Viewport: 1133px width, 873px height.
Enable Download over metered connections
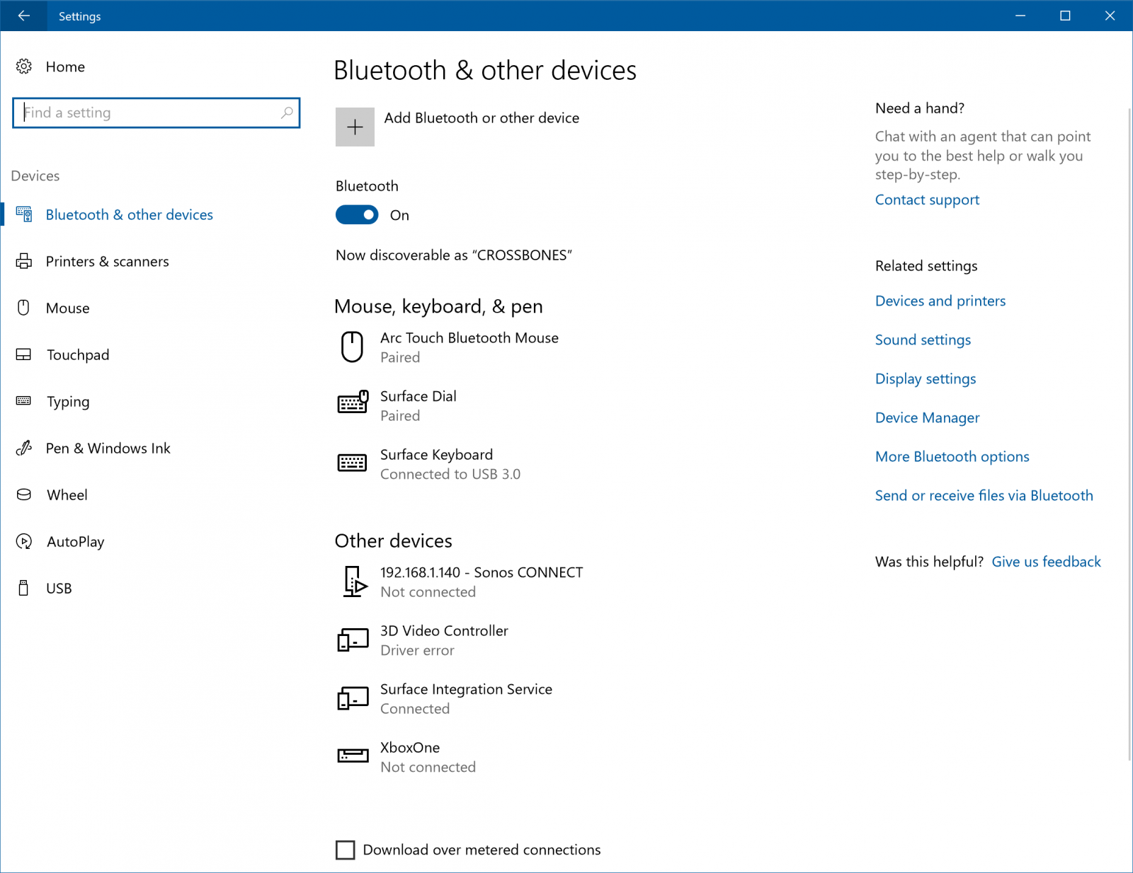[x=345, y=850]
